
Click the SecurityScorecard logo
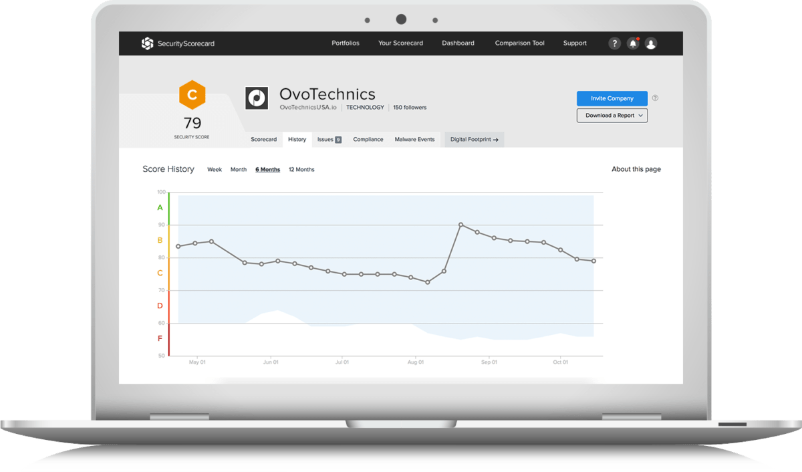[x=178, y=43]
